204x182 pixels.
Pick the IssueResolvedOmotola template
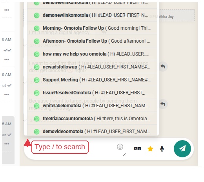coord(92,93)
